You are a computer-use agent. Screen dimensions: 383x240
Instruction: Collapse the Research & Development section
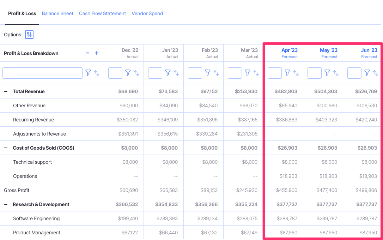pyautogui.click(x=6, y=204)
